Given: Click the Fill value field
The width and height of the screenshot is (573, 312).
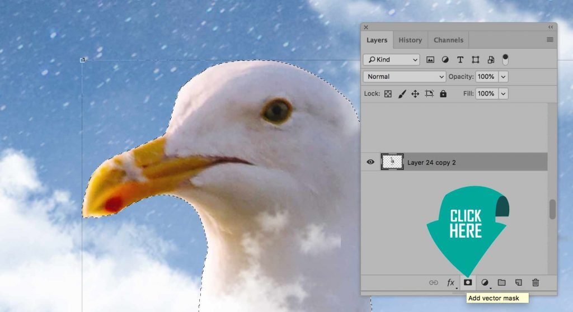Looking at the screenshot, I should (486, 93).
